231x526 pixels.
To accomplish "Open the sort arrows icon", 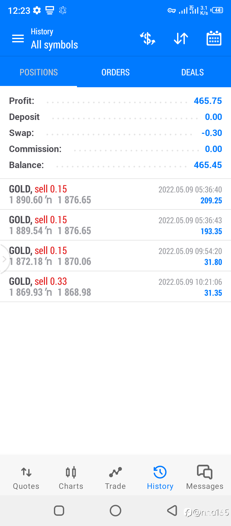I will (181, 39).
